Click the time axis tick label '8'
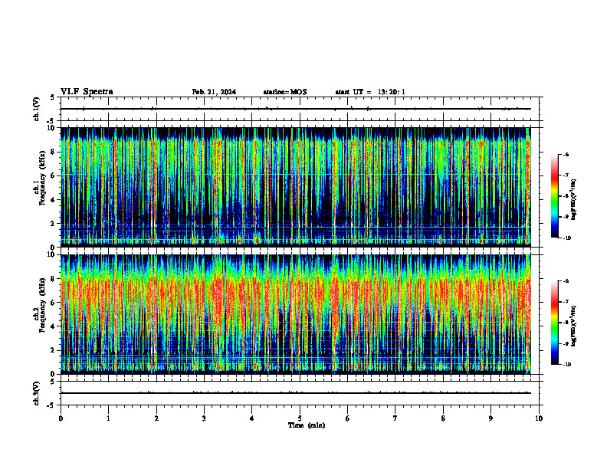Viewport: 607px width, 469px height. [x=443, y=418]
